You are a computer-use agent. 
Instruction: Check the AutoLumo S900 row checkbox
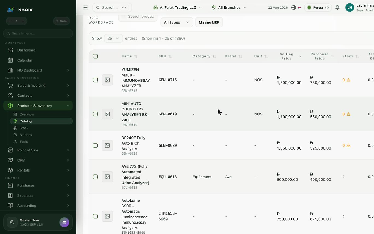(x=95, y=216)
